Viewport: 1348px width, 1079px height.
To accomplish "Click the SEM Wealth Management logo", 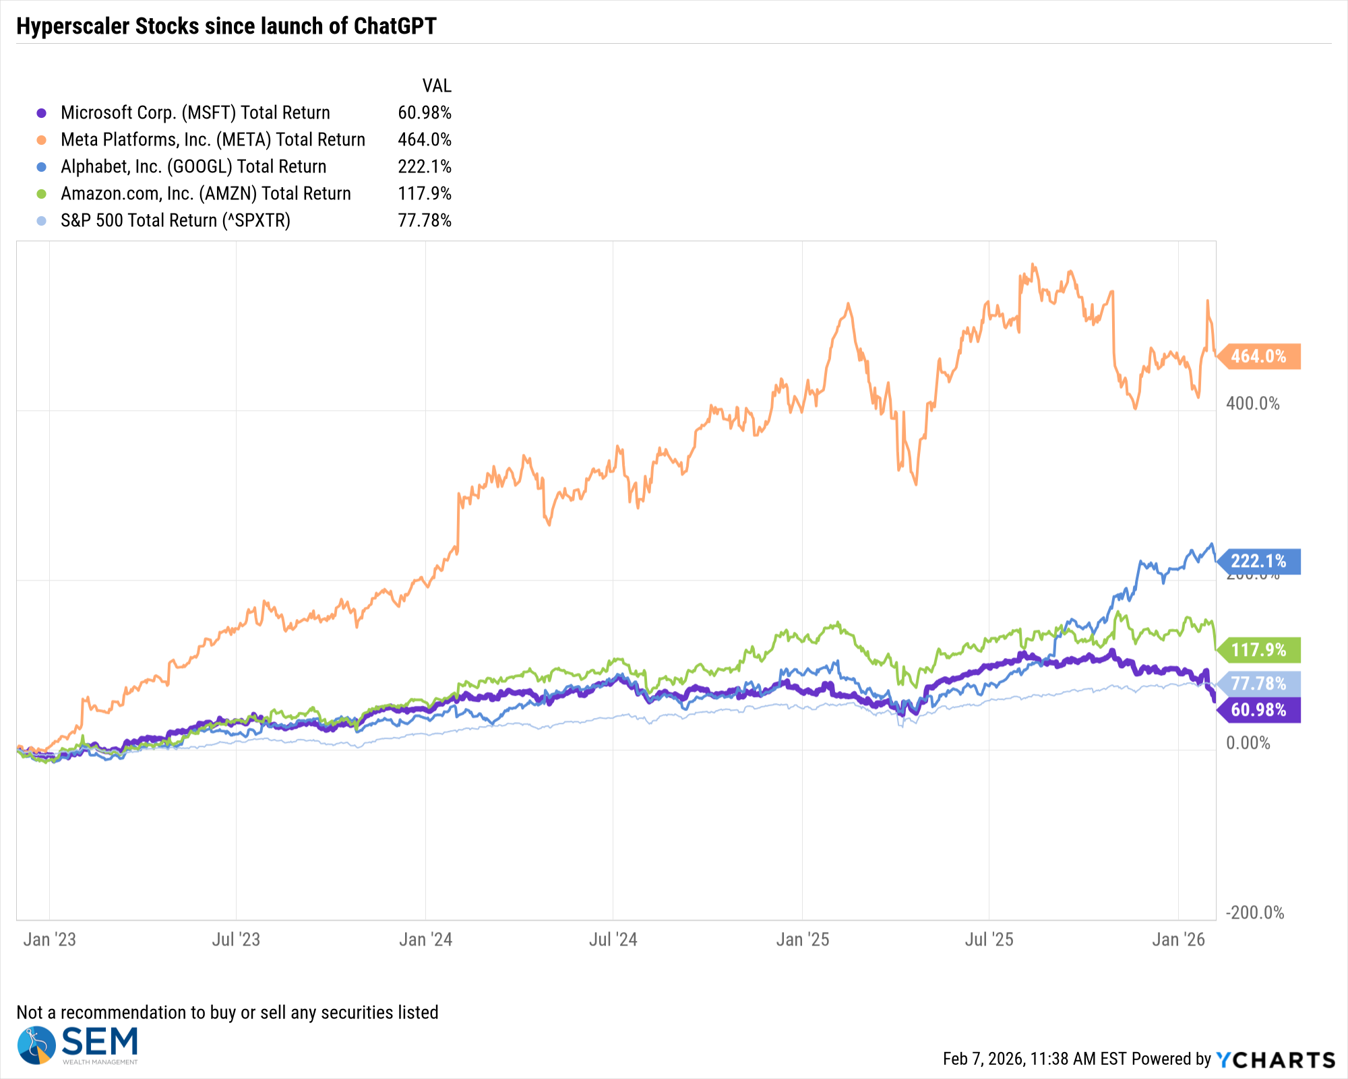I will click(x=78, y=1045).
